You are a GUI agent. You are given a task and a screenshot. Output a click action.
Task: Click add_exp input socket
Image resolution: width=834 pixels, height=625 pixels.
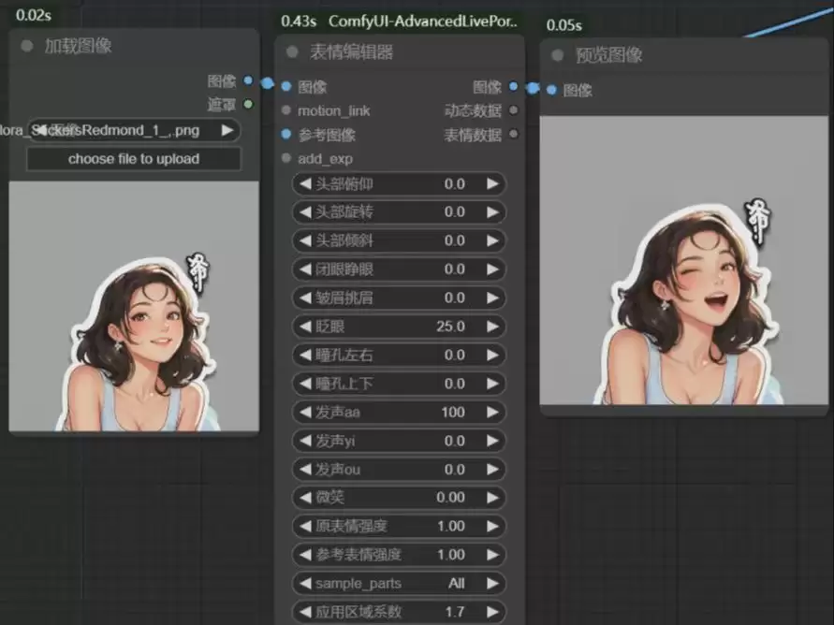coord(286,158)
